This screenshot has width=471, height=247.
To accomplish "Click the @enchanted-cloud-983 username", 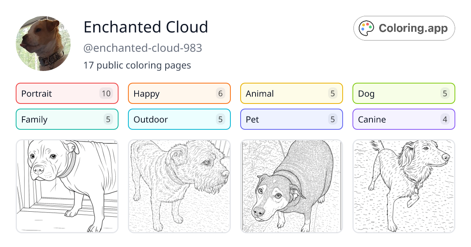I will coord(143,48).
